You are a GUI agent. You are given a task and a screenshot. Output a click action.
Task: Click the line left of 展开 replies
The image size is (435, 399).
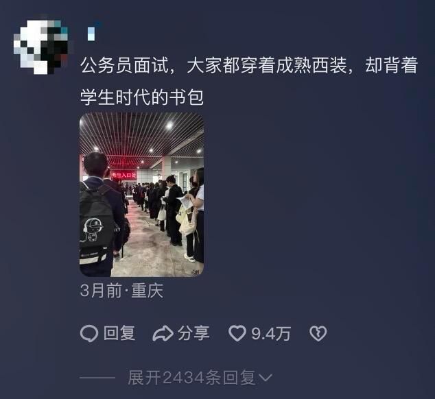pos(97,378)
